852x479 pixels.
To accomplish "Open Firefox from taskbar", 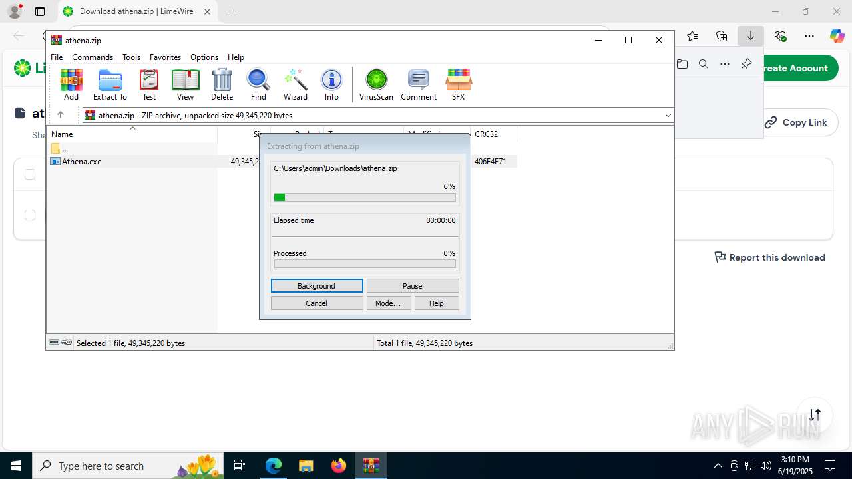I will [339, 466].
